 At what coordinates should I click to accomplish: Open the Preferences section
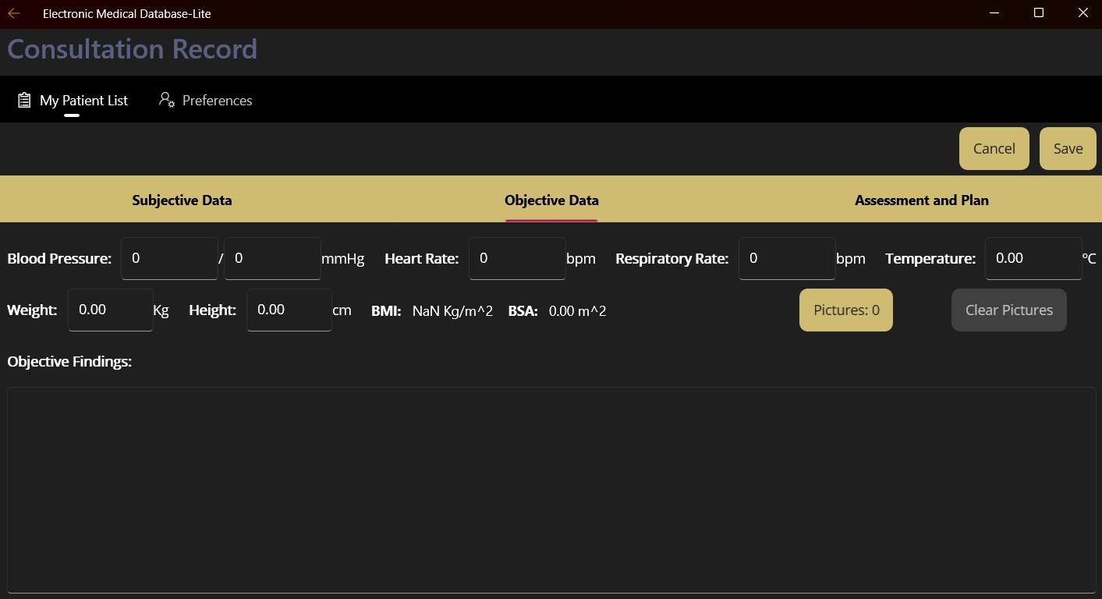(x=217, y=100)
